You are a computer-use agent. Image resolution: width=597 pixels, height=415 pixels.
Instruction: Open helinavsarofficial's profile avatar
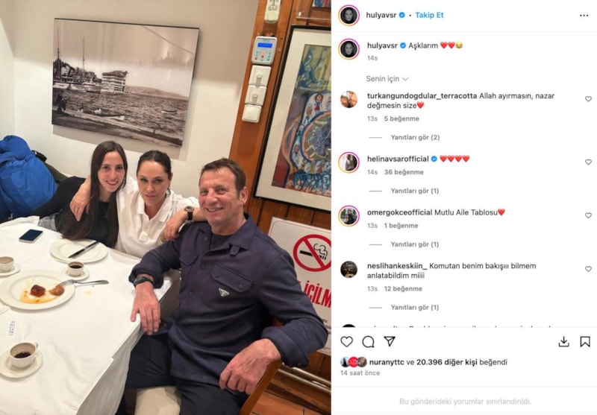348,162
